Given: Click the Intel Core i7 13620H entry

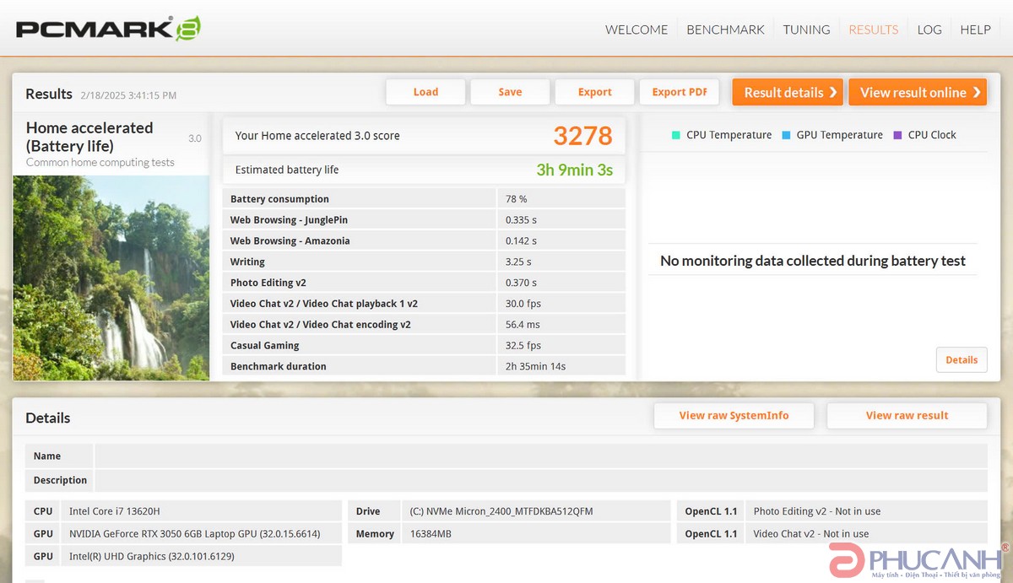Looking at the screenshot, I should [x=114, y=511].
